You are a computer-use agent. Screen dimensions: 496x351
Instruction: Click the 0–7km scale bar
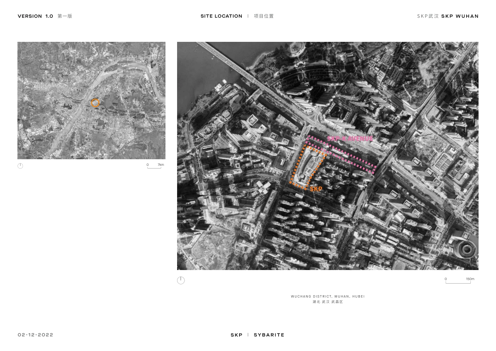coord(154,167)
